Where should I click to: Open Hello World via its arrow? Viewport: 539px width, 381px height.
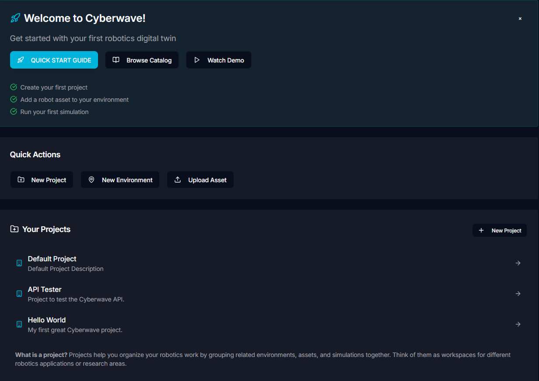(x=518, y=324)
